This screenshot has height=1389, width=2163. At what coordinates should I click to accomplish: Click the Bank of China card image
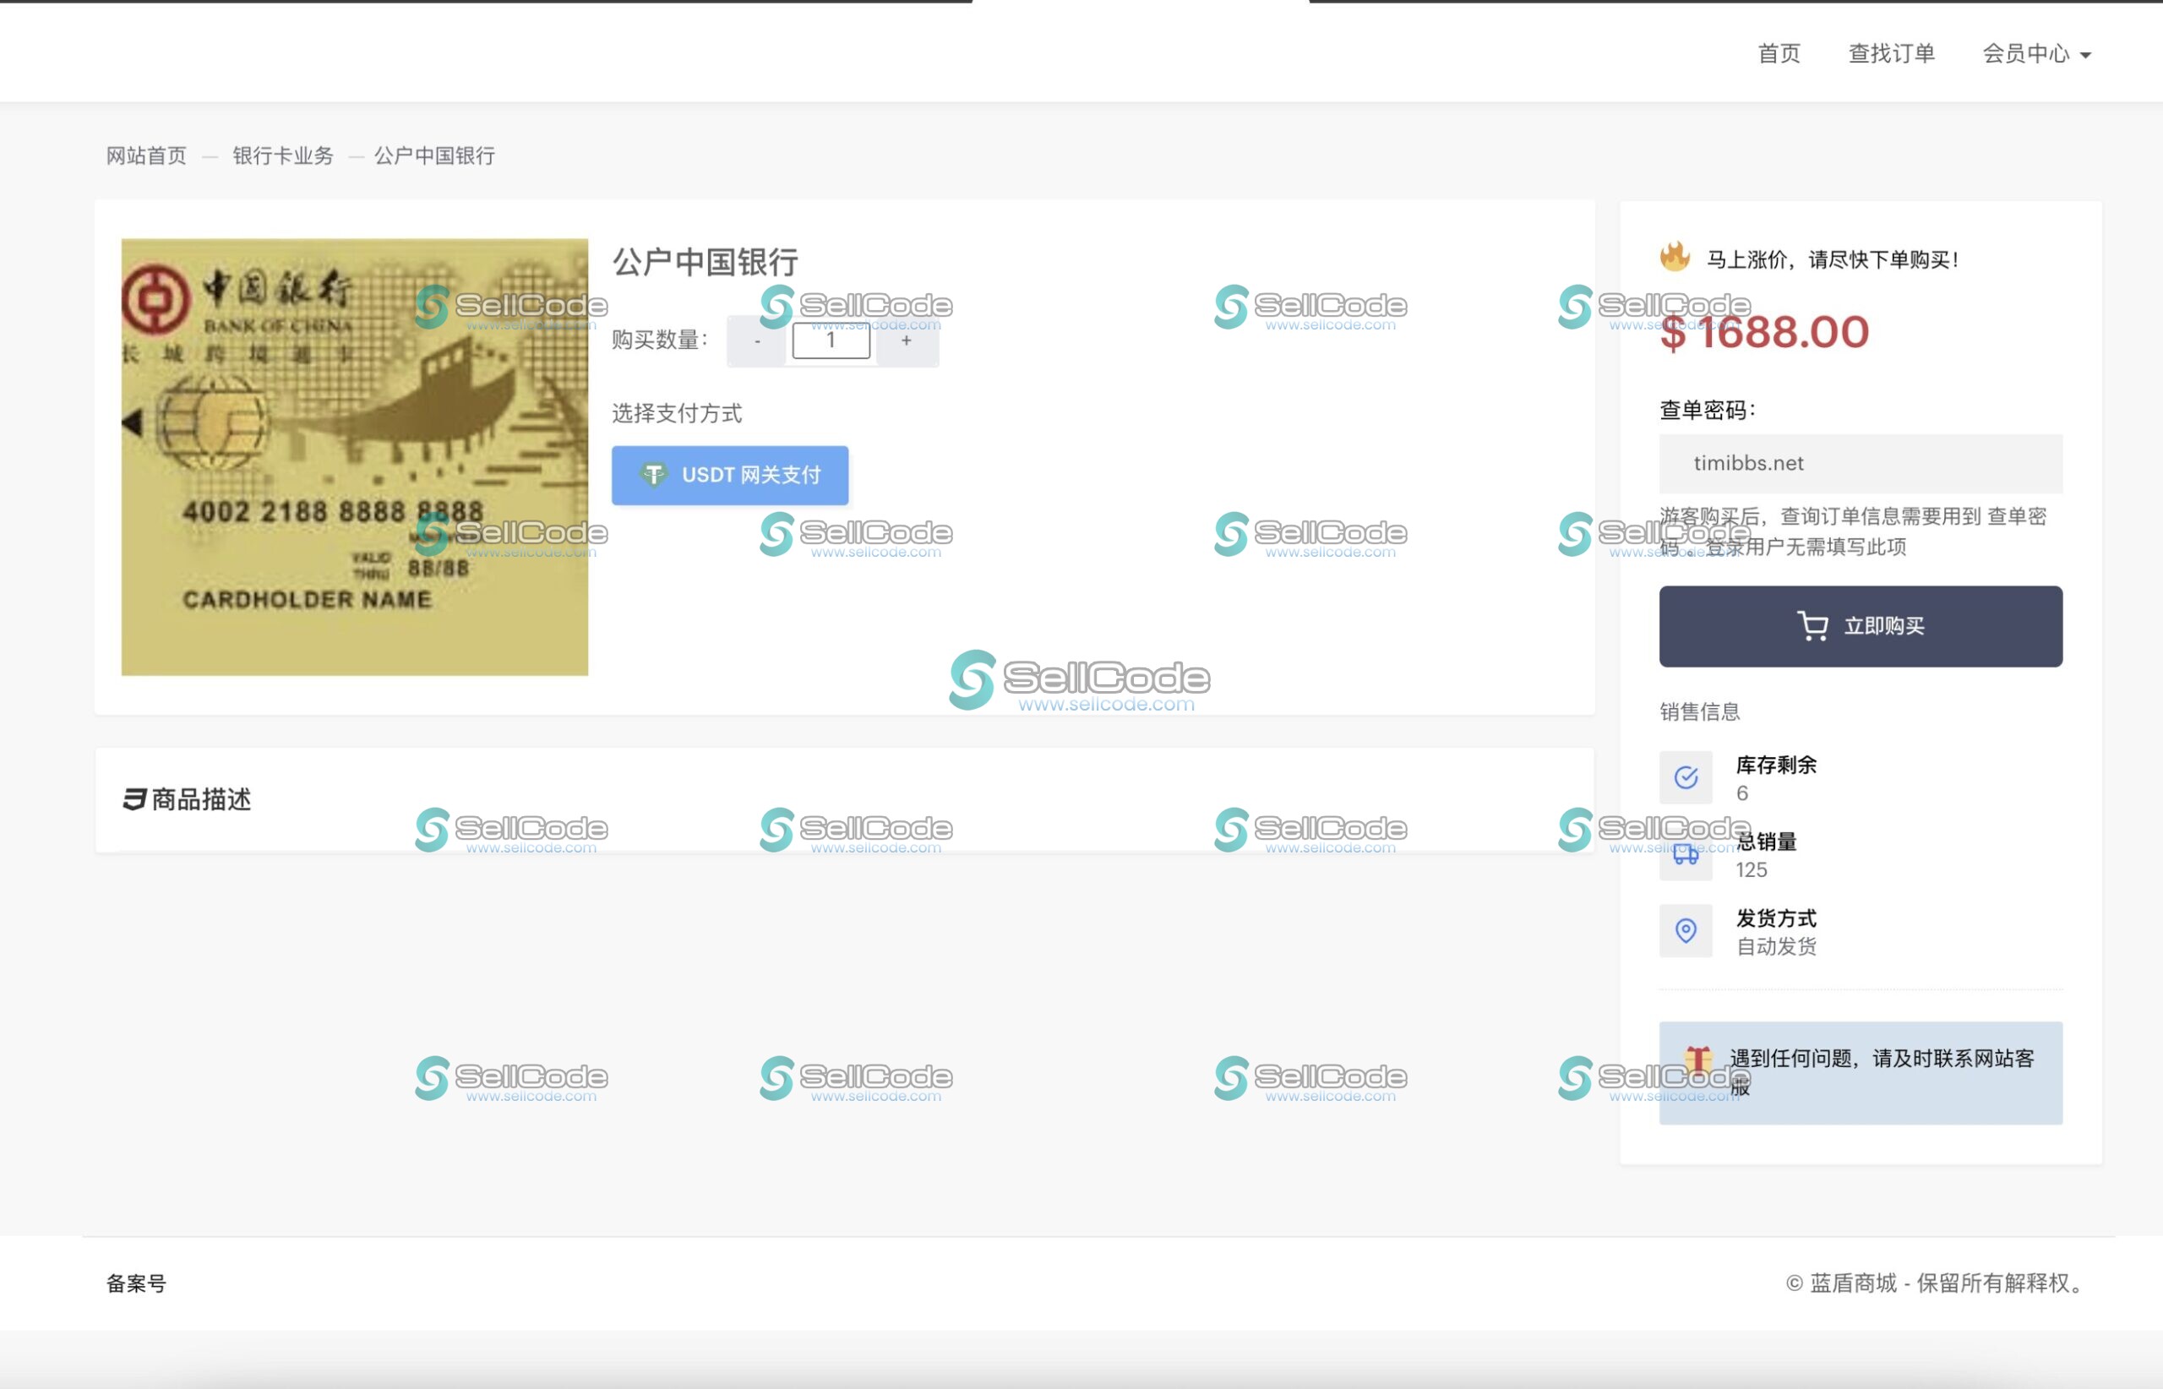point(355,457)
